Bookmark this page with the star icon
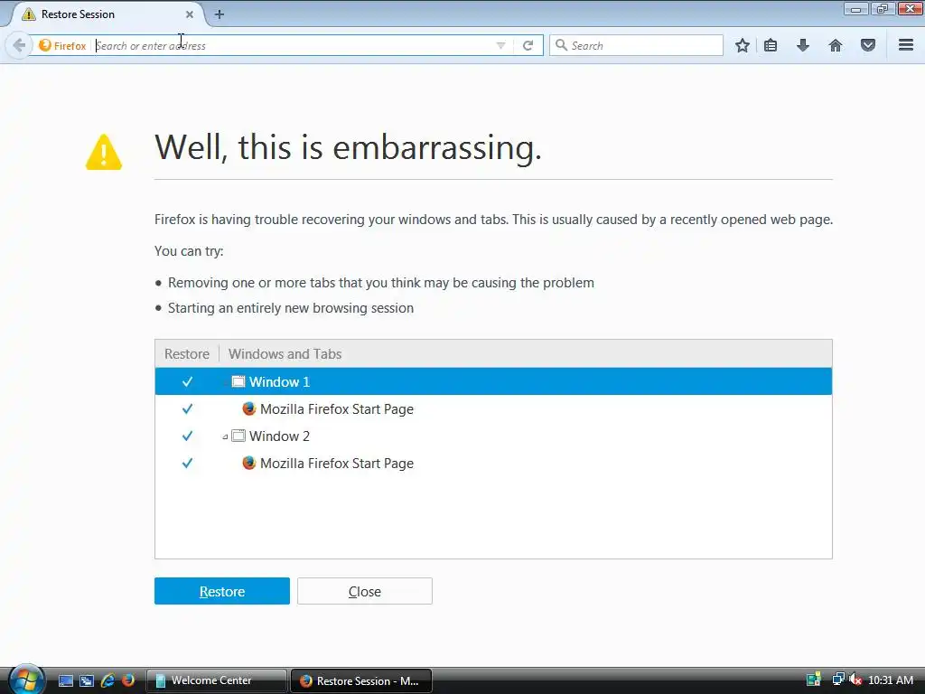The height and width of the screenshot is (694, 925). (743, 45)
